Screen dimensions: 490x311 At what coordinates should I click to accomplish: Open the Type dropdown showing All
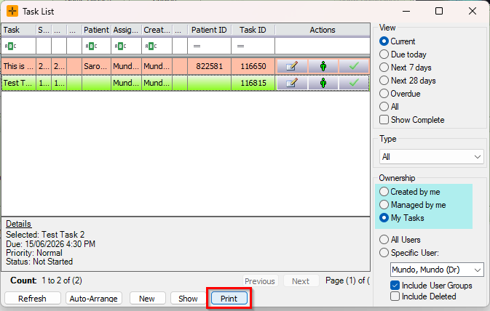point(431,157)
